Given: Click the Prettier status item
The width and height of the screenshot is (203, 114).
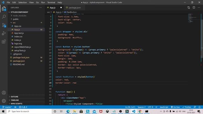Looking at the screenshot, I should pyautogui.click(x=187, y=107).
